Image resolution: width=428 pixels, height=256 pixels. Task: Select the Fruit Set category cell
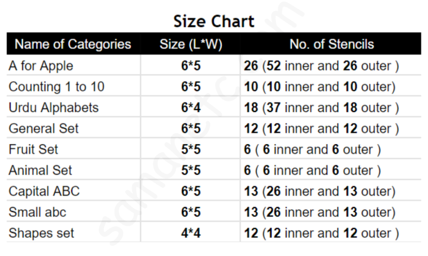[33, 149]
